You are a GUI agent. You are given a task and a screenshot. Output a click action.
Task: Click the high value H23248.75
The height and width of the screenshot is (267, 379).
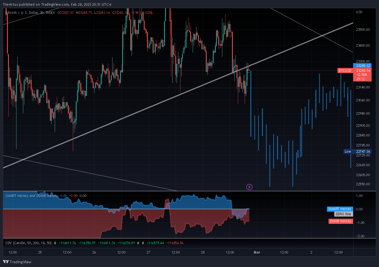point(84,13)
